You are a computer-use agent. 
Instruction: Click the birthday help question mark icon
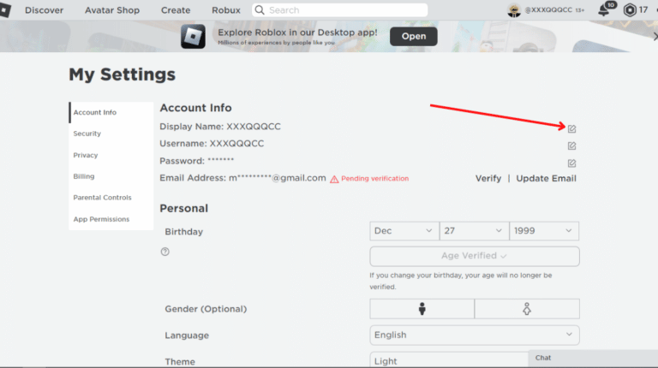click(x=165, y=252)
